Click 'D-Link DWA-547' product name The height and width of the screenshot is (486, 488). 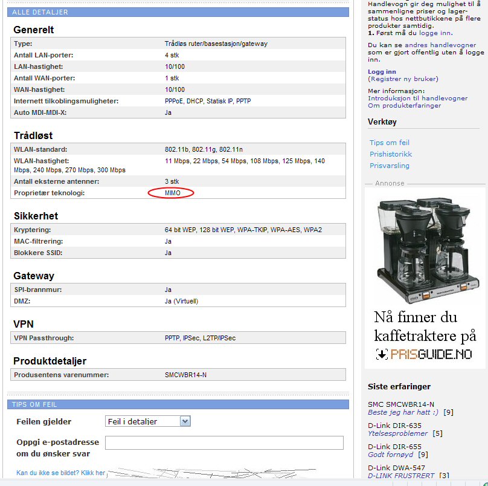coord(396,468)
